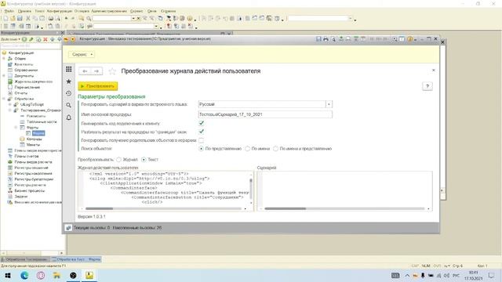Image resolution: width=502 pixels, height=282 pixels.
Task: Switch to 'Обработка Тестирование' bottom window tab
Action: (25, 259)
